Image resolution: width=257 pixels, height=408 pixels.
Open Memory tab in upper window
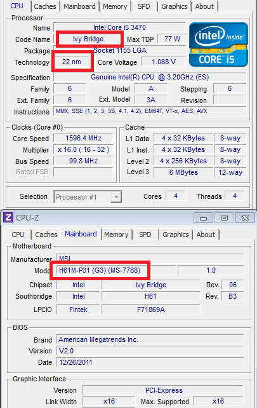click(115, 6)
